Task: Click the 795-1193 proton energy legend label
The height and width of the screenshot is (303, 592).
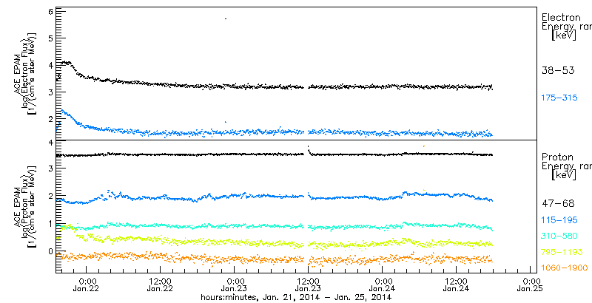Action: [x=562, y=252]
